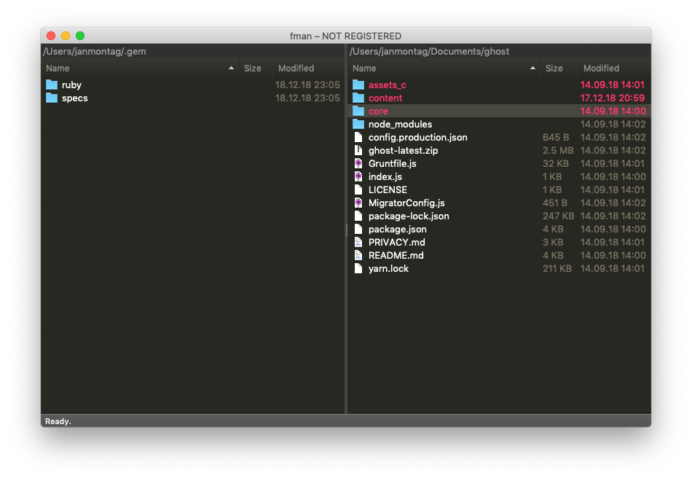The image size is (692, 481).
Task: Toggle Modified column sorting in right pane
Action: pos(601,68)
